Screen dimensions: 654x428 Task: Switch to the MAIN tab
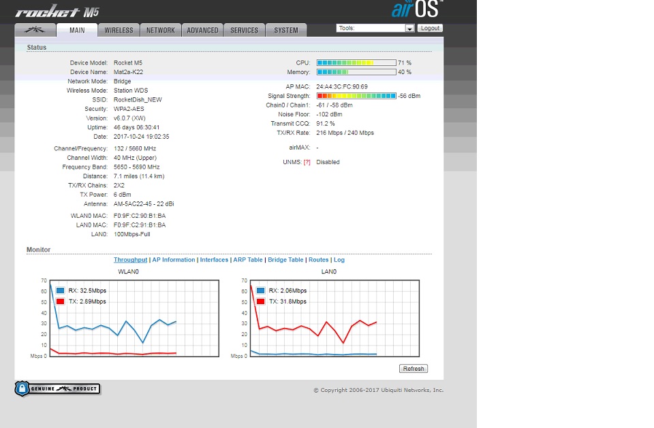(77, 30)
